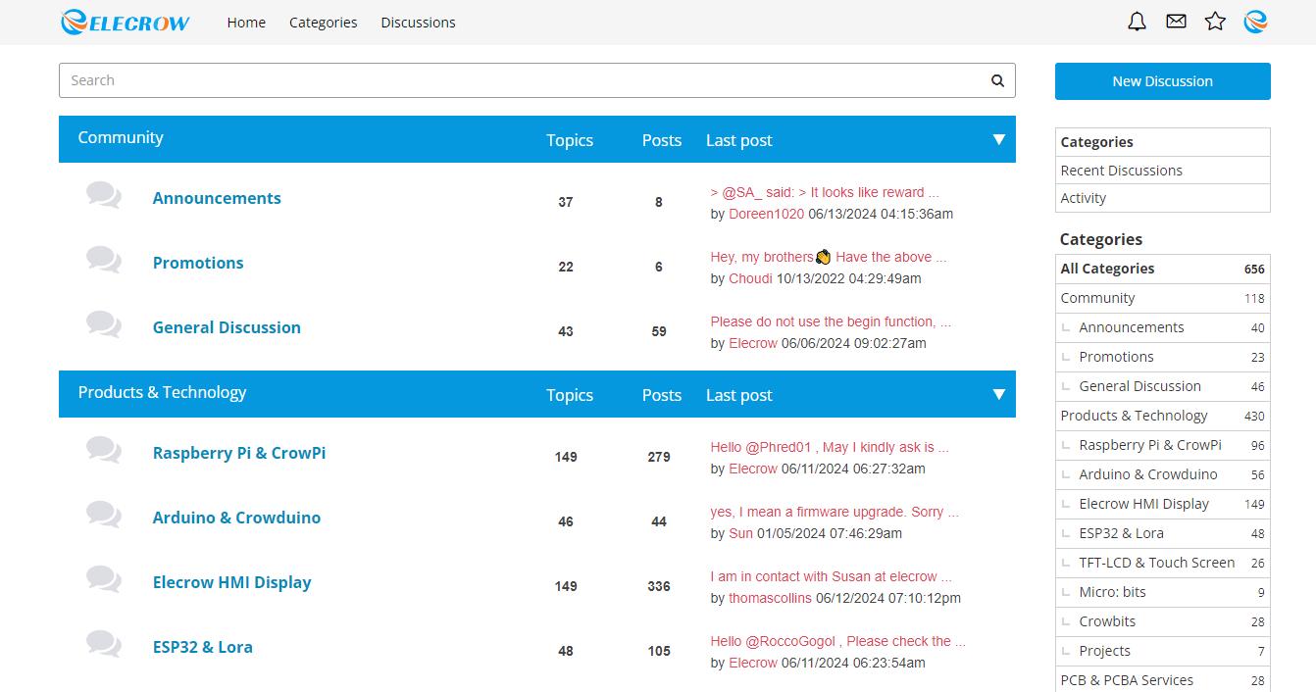Select Arduino & Crowduino in sidebar
Image resolution: width=1316 pixels, height=692 pixels.
coord(1163,474)
